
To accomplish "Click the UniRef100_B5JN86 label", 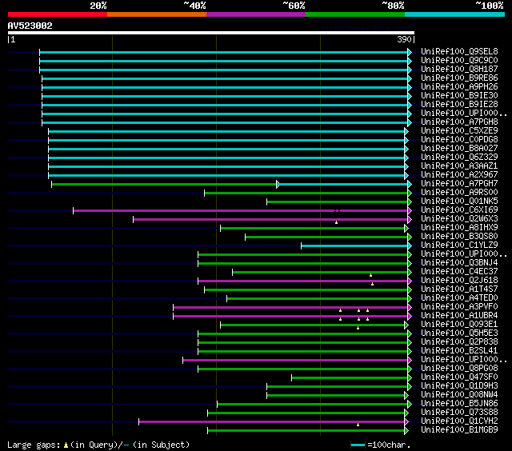I will click(459, 404).
